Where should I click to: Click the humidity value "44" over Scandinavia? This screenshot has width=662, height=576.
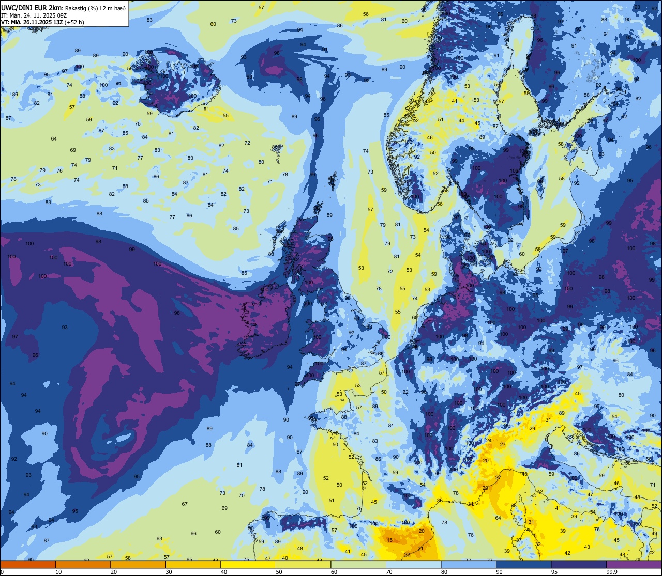coord(461,120)
